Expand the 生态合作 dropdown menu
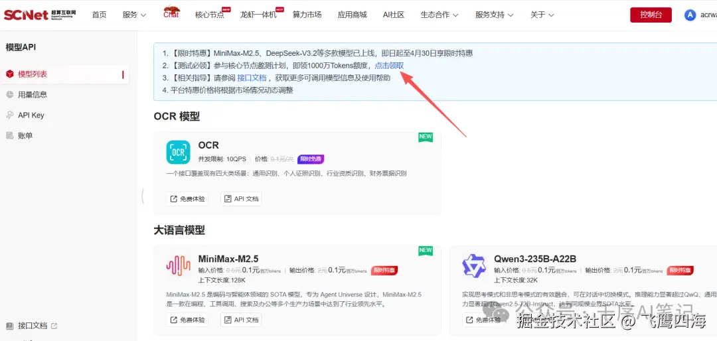Viewport: 717px width, 341px height. 439,15
